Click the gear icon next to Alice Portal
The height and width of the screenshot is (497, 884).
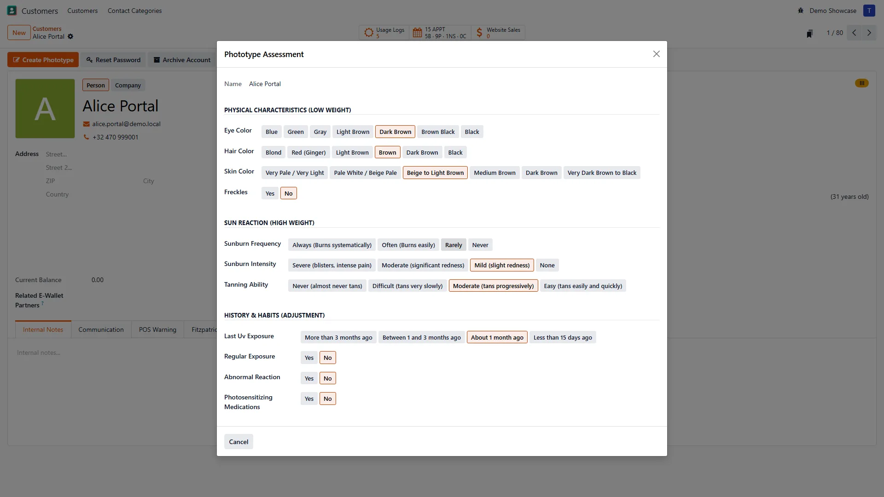point(70,37)
